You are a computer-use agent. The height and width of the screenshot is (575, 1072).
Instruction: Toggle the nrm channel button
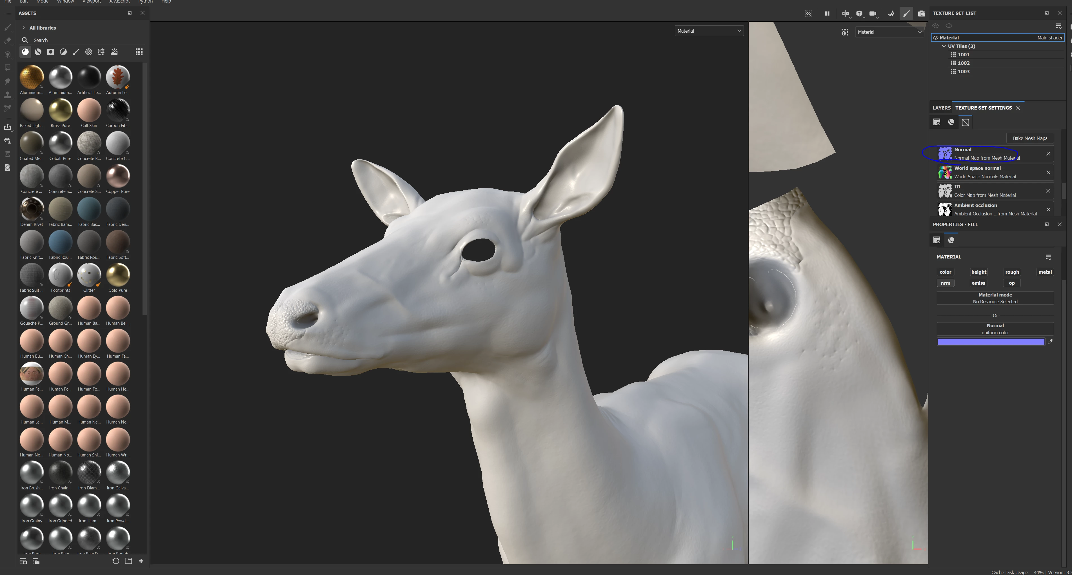click(x=945, y=283)
